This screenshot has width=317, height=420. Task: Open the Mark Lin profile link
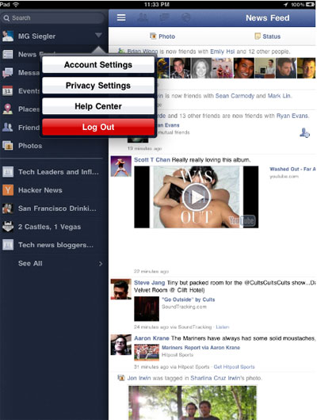(x=279, y=96)
